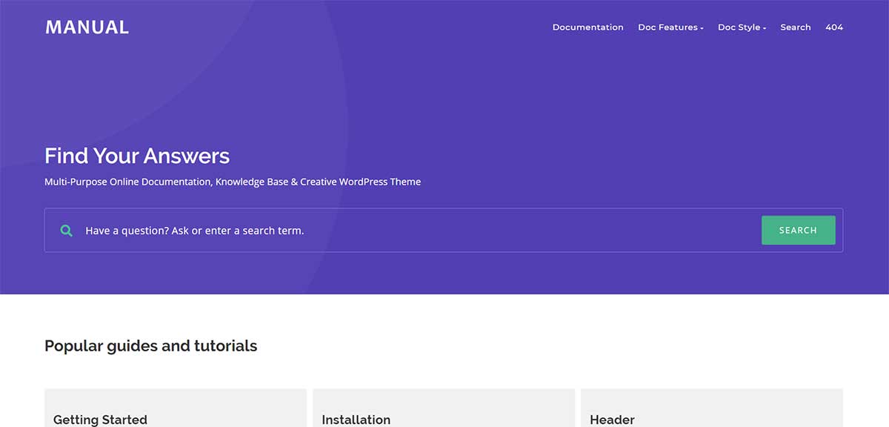Click the MANUAL site logo

[x=87, y=27]
